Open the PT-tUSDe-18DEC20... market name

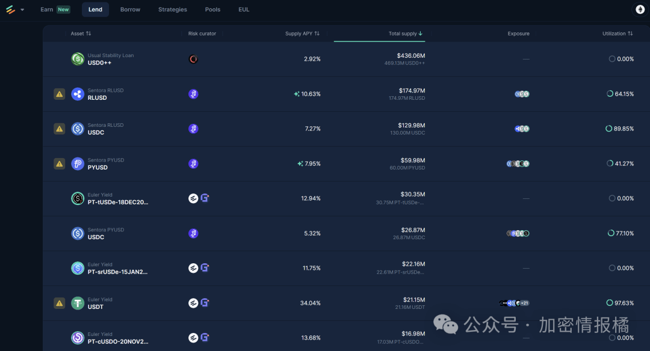pyautogui.click(x=118, y=203)
